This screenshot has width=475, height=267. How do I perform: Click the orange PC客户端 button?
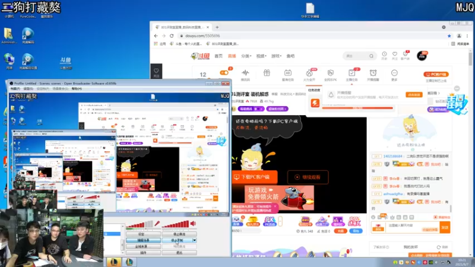point(436,74)
